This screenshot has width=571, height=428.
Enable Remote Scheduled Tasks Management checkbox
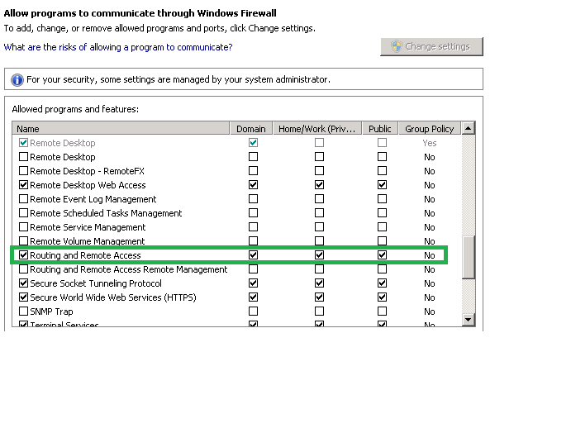pyautogui.click(x=23, y=212)
